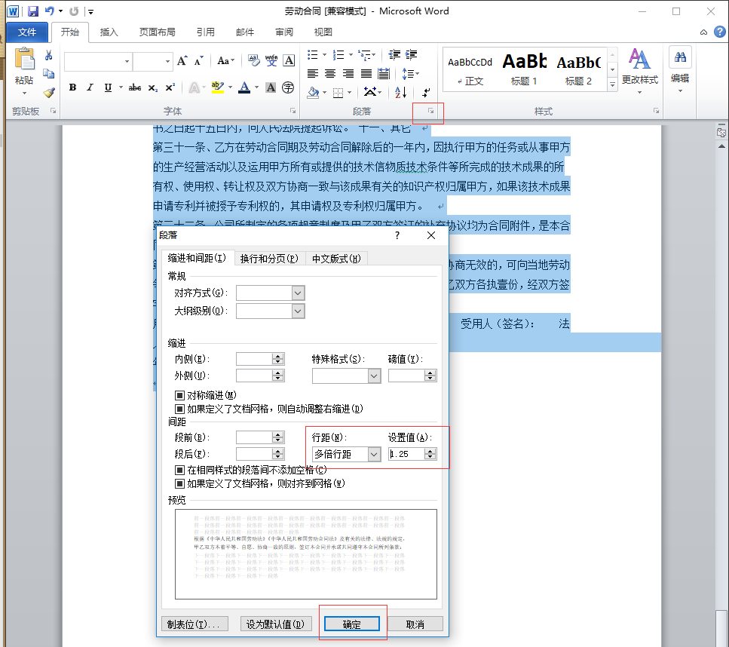The image size is (729, 647).
Task: Center align text
Action: click(x=330, y=73)
